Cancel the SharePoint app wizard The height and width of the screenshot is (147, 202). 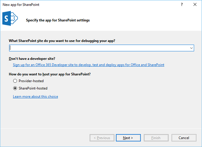tap(184, 138)
